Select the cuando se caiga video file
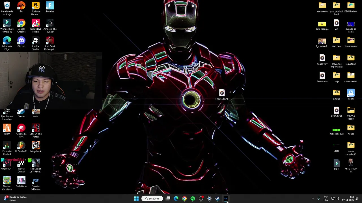362x203 pixels. (351, 27)
